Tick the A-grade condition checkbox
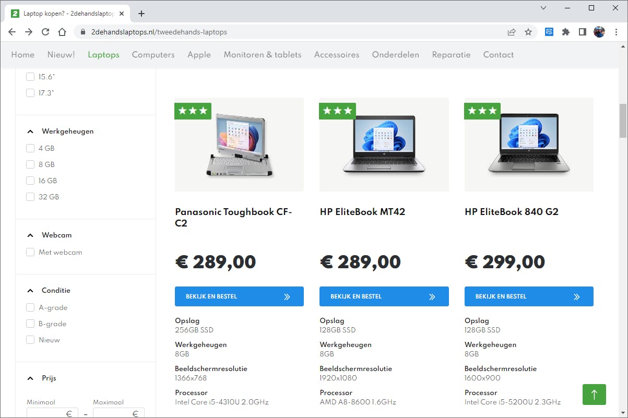Image resolution: width=628 pixels, height=418 pixels. point(30,307)
